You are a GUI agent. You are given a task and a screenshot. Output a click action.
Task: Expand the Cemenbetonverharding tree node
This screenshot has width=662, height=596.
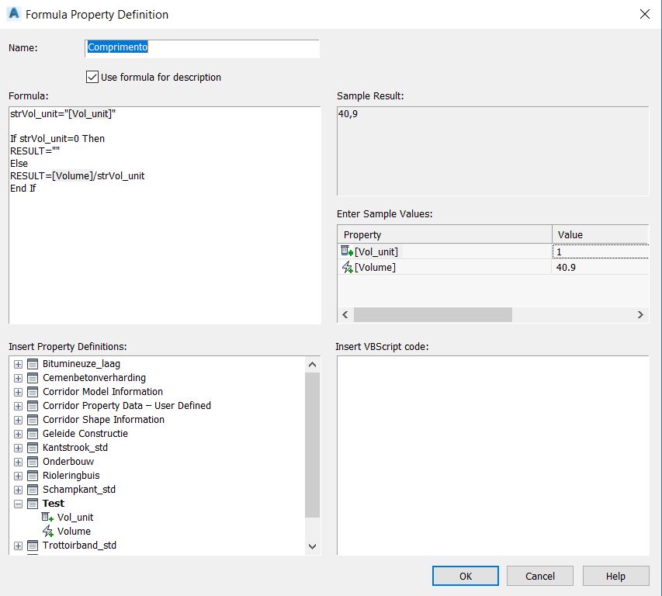click(18, 378)
